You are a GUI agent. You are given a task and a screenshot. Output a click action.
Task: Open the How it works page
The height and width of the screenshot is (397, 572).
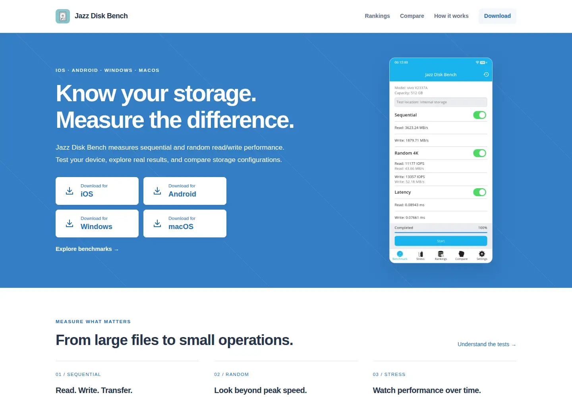coord(451,16)
